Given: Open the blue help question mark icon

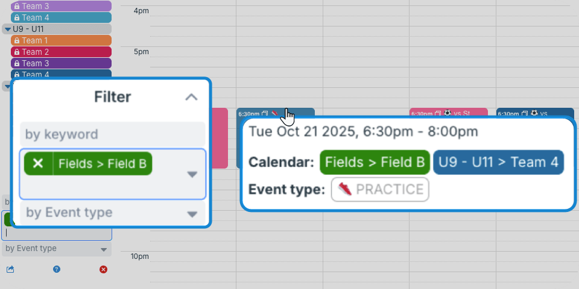Looking at the screenshot, I should point(57,269).
